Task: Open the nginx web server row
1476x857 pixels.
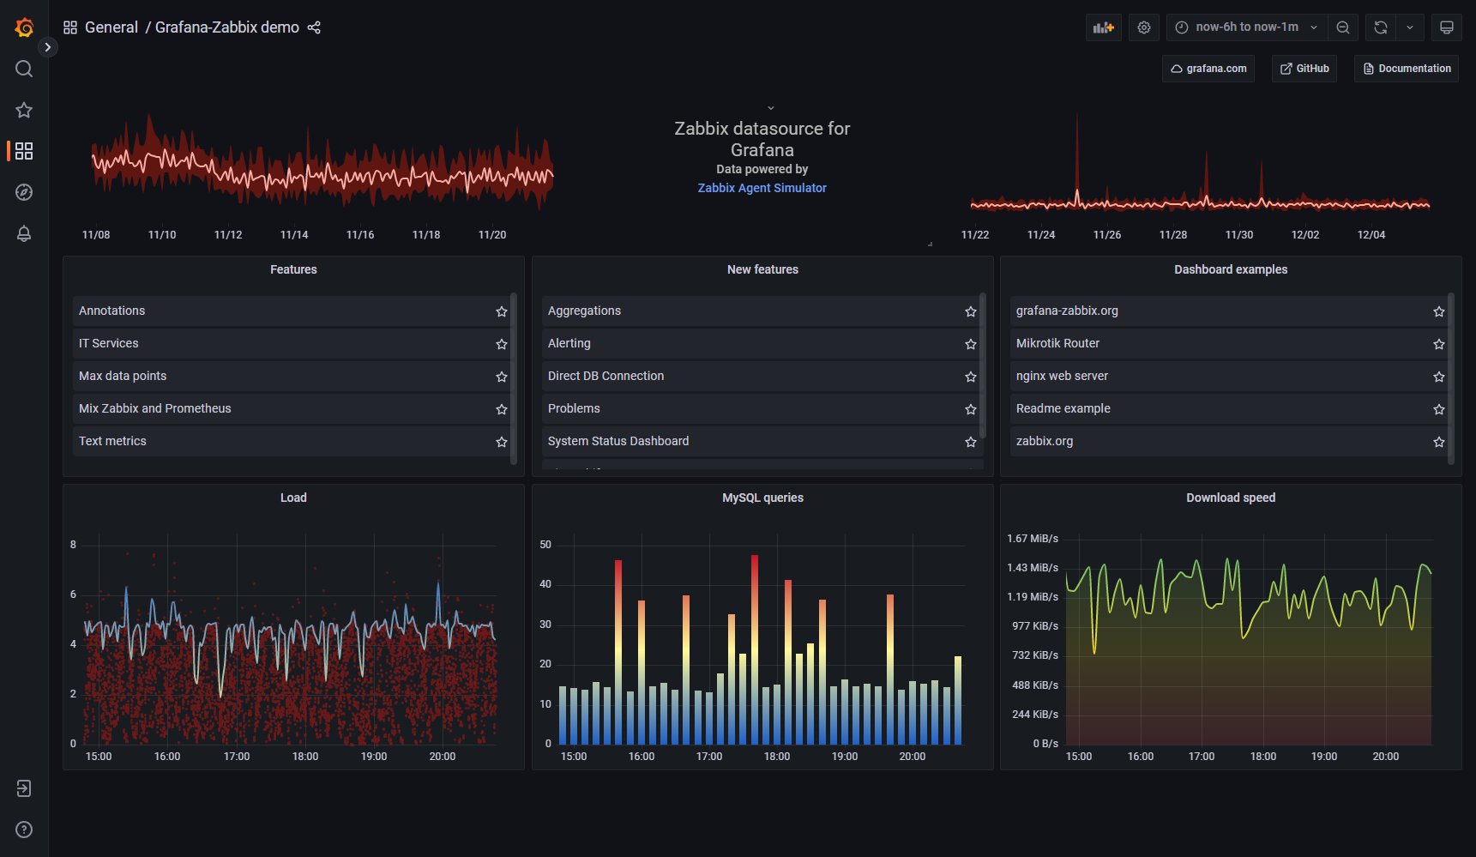Action: click(1229, 377)
